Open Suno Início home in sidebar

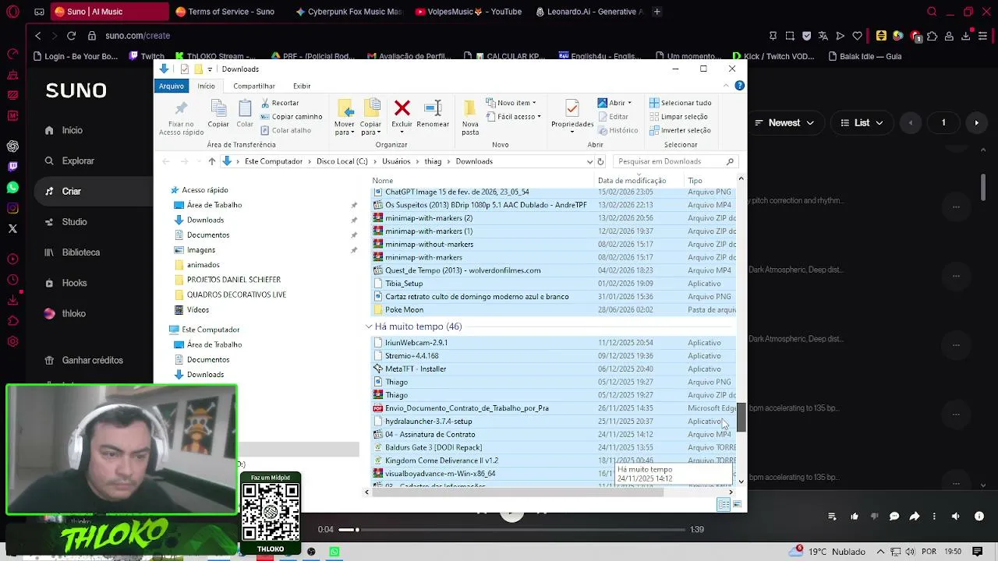point(73,130)
